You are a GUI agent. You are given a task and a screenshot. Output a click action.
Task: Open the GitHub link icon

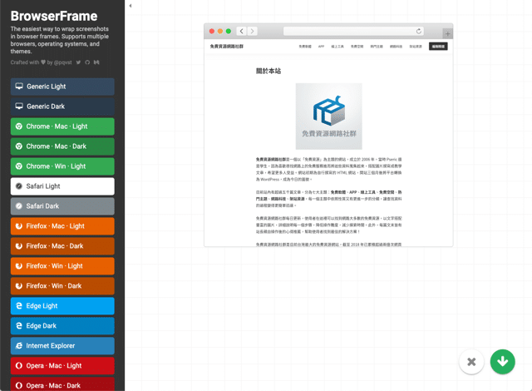click(87, 62)
